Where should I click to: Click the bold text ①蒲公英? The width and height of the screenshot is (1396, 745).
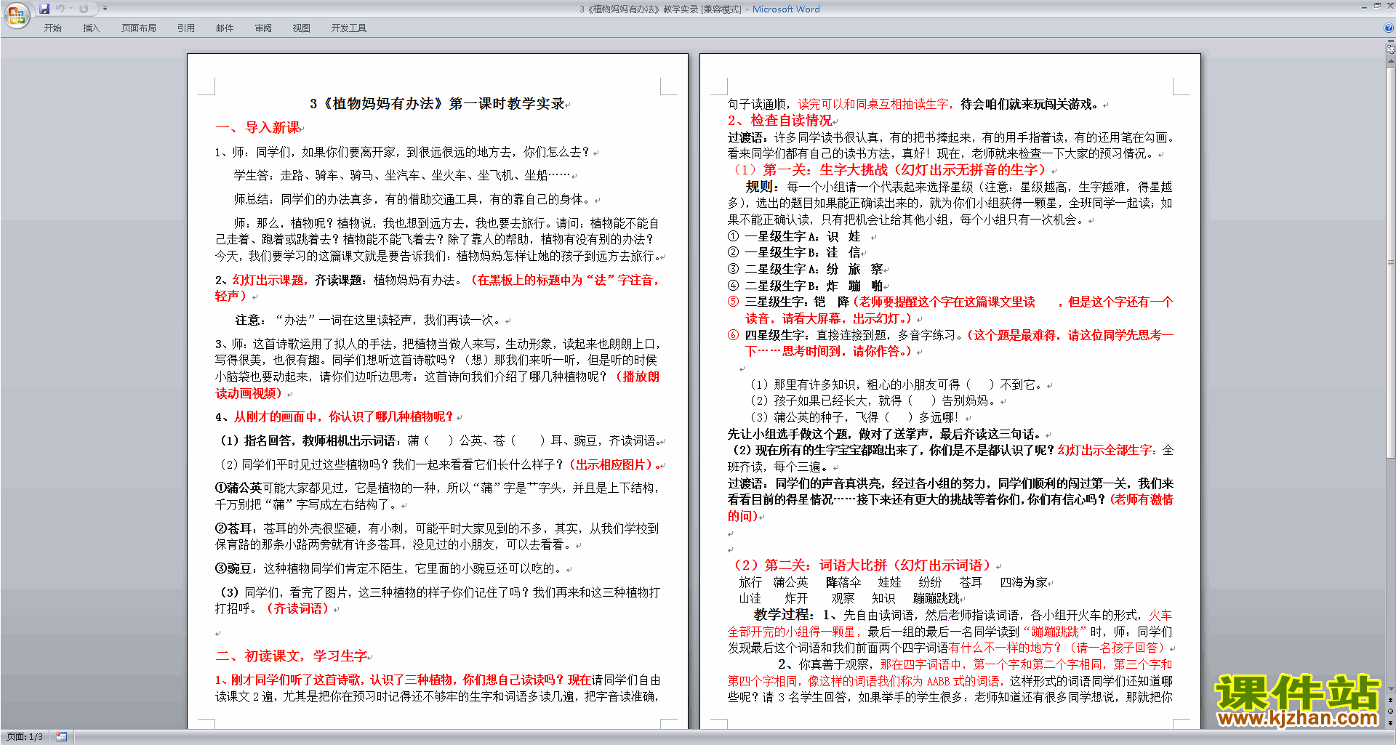pyautogui.click(x=238, y=488)
